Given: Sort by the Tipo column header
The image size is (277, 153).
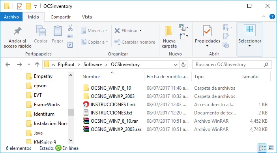Looking at the screenshot, I should coord(199,77).
